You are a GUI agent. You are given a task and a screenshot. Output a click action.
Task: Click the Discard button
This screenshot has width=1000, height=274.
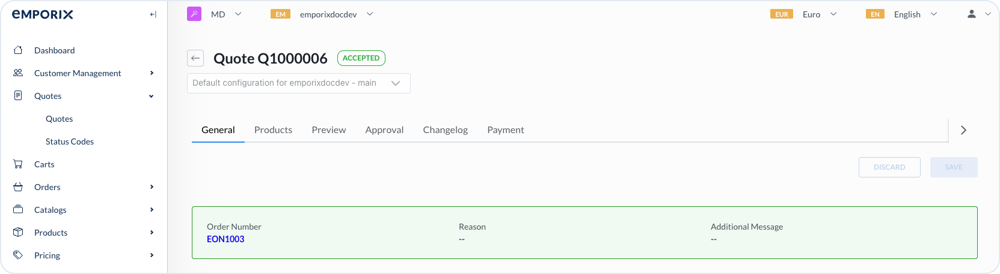889,167
